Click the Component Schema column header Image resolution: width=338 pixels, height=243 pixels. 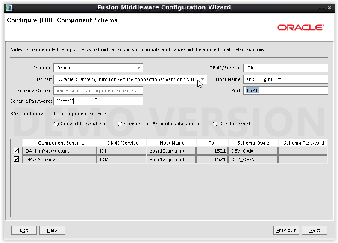click(x=60, y=143)
